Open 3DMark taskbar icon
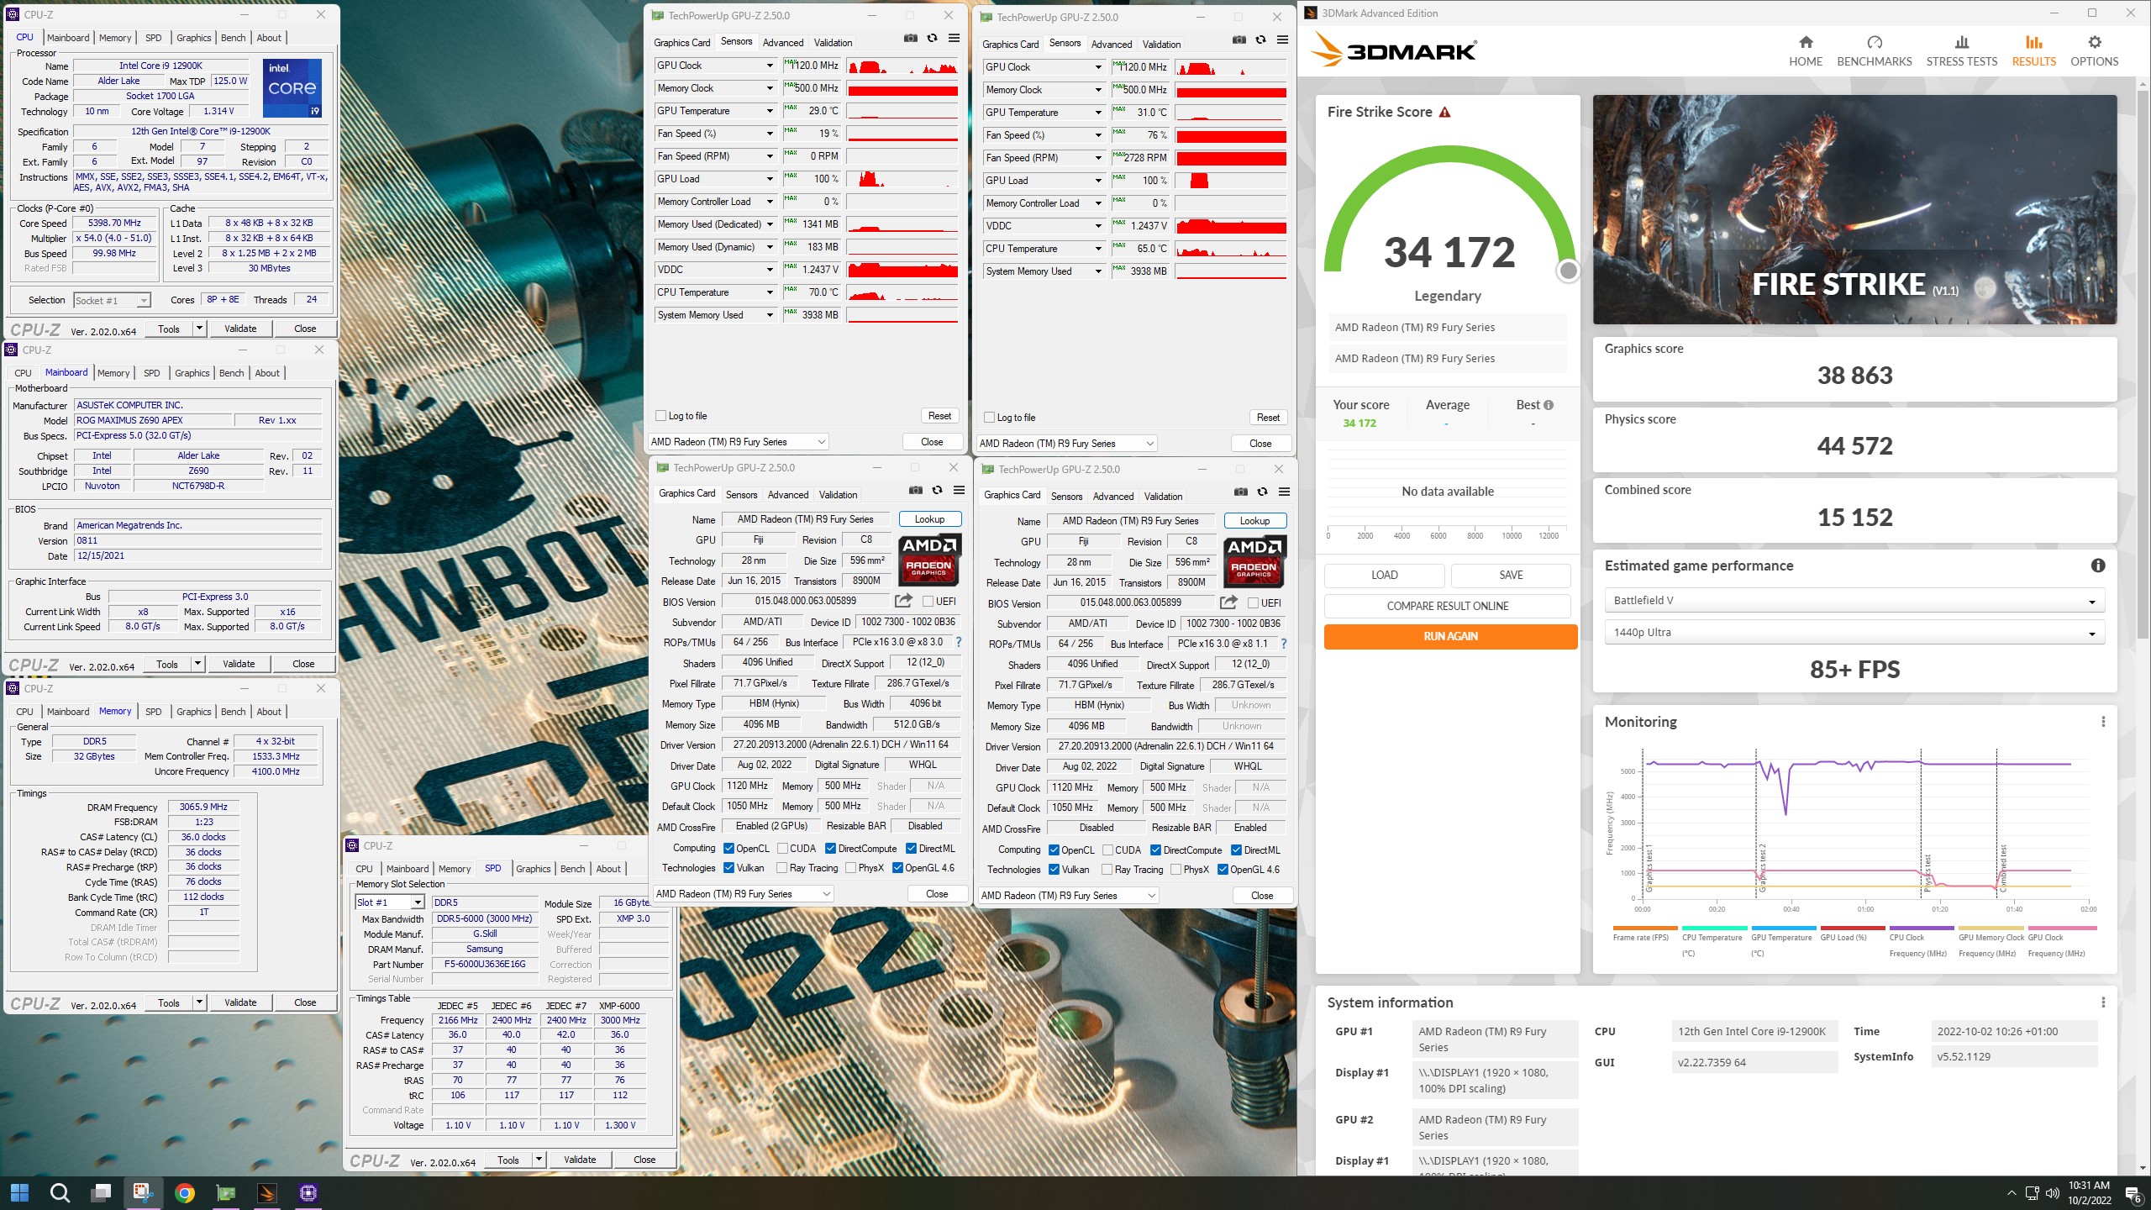Image resolution: width=2151 pixels, height=1210 pixels. [x=267, y=1192]
